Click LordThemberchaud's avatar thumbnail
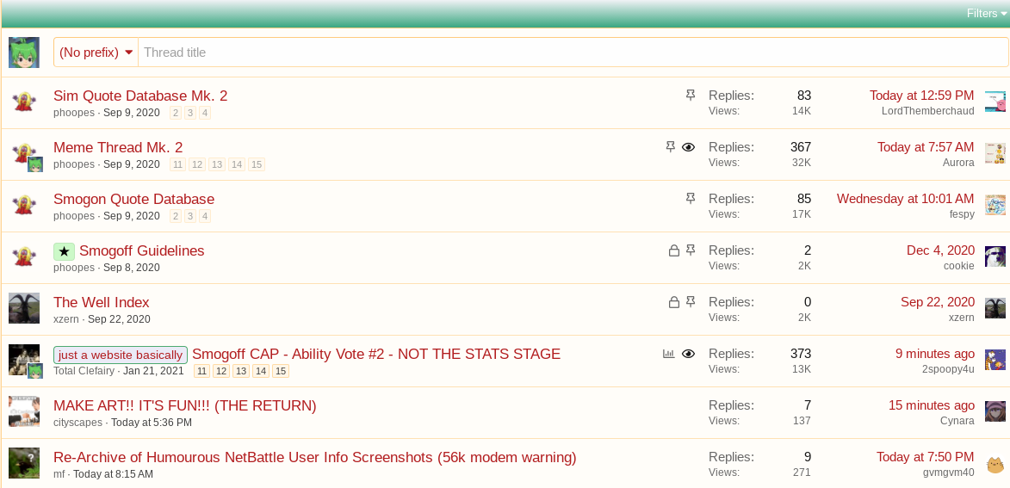Image resolution: width=1010 pixels, height=488 pixels. coord(995,101)
